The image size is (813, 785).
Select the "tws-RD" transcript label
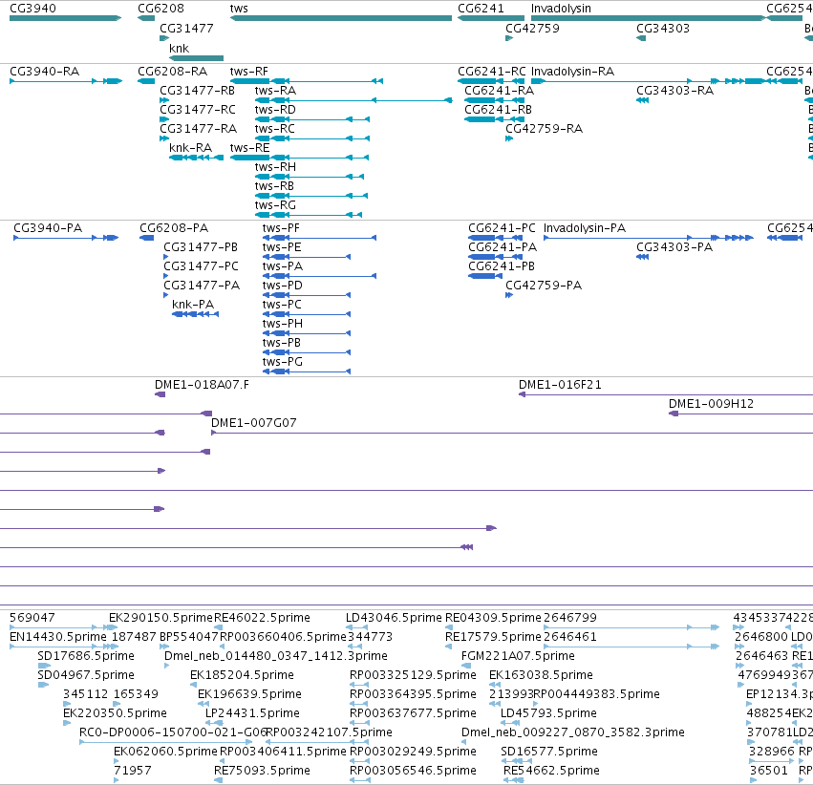(275, 110)
